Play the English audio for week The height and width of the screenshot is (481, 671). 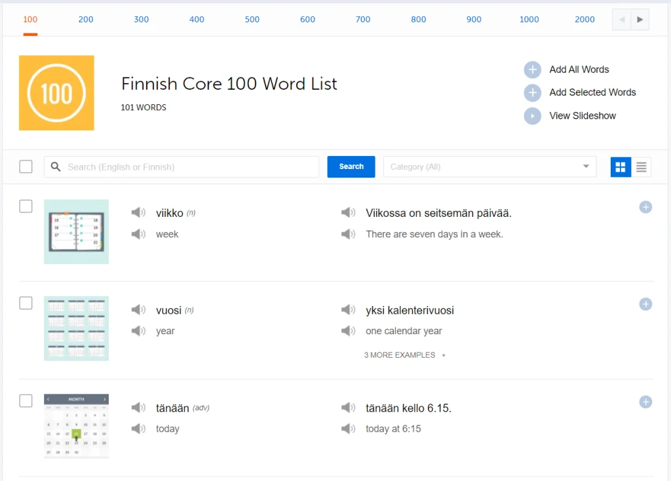click(138, 233)
